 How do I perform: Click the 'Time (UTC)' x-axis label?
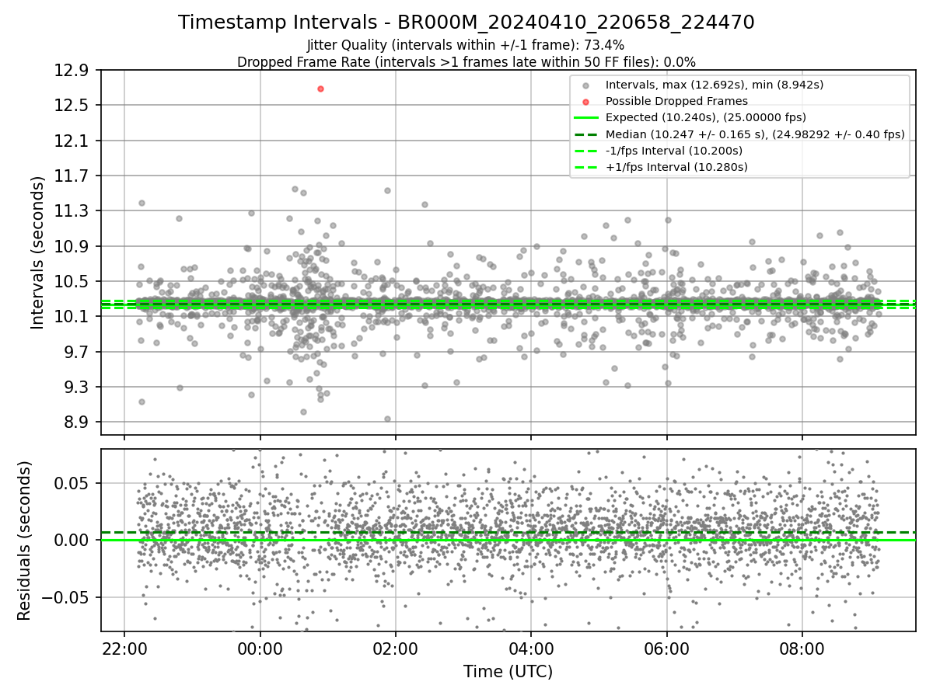coord(508,672)
